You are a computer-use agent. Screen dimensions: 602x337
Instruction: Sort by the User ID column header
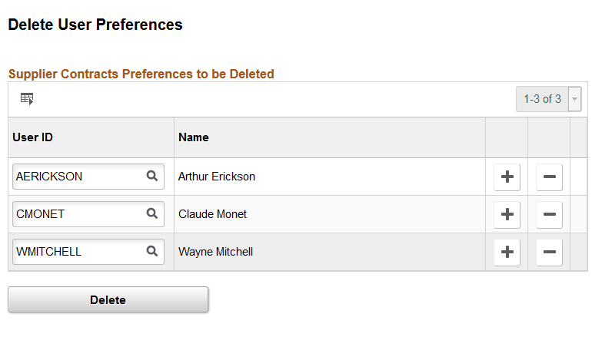click(x=32, y=137)
